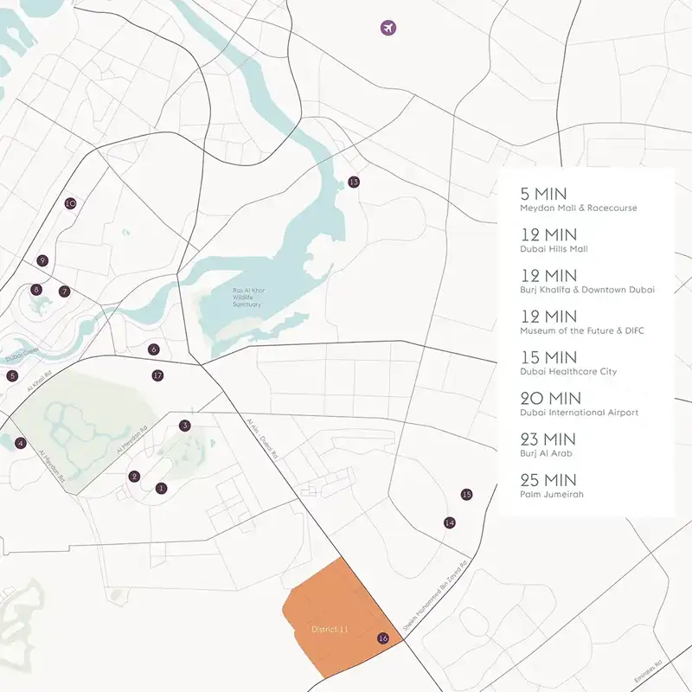Screen dimensions: 692x692
Task: Select map pin number 9
Action: [x=42, y=260]
